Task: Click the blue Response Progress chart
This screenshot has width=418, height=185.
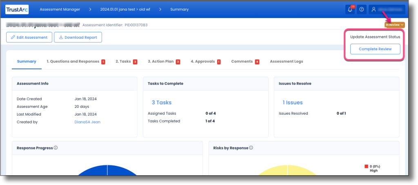Action: (107, 170)
